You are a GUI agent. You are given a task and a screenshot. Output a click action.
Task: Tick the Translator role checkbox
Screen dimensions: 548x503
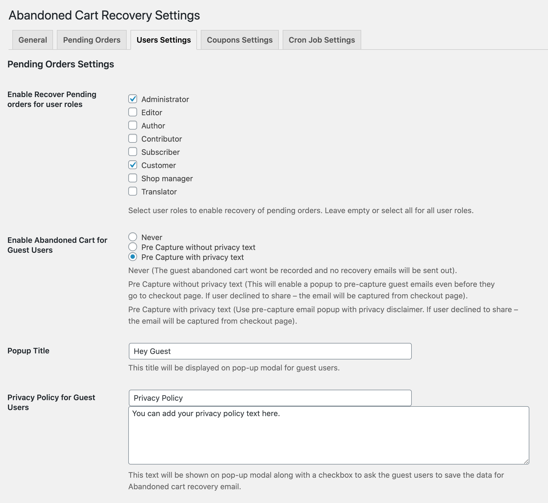click(x=133, y=191)
